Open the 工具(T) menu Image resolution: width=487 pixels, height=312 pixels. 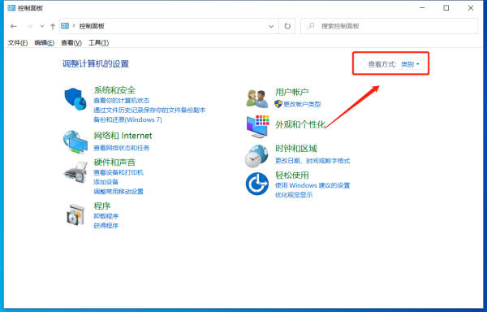tap(98, 43)
